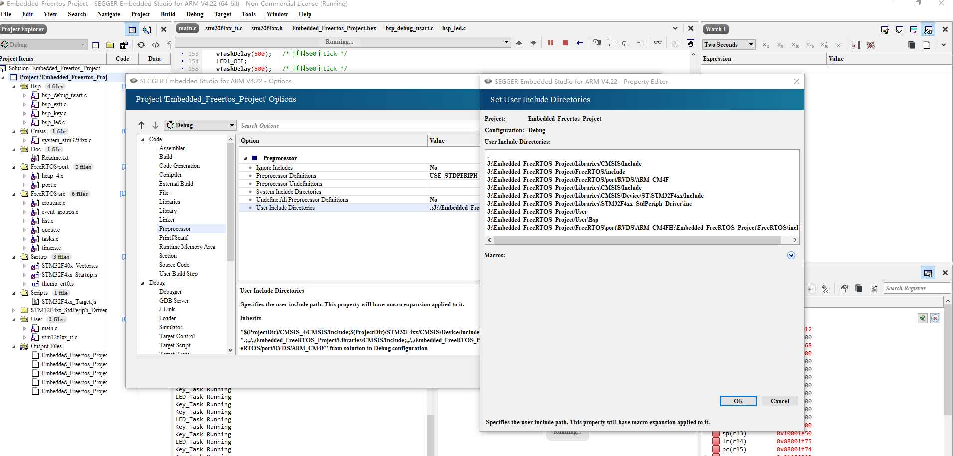This screenshot has height=456, width=953.
Task: Collapse the Code group in options tree
Action: (143, 140)
